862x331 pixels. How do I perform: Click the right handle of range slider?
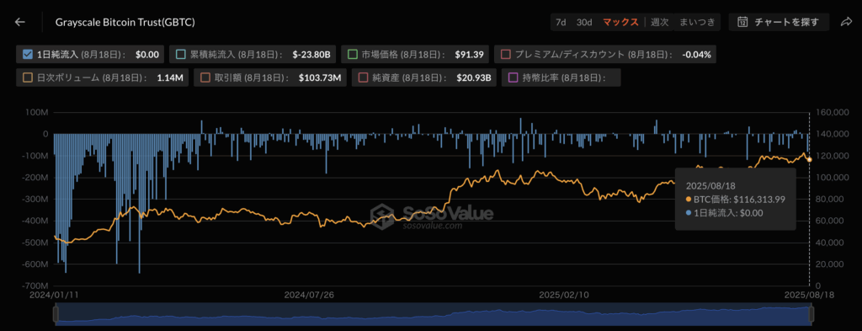811,314
